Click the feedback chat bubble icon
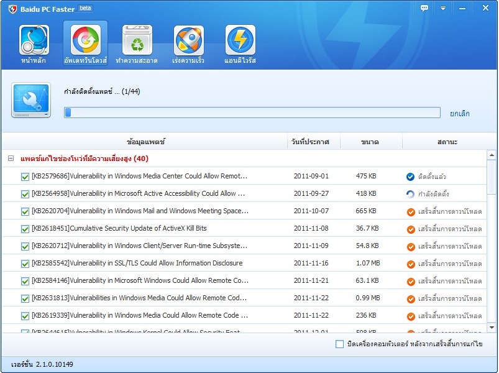This screenshot has height=373, width=499. tap(424, 8)
